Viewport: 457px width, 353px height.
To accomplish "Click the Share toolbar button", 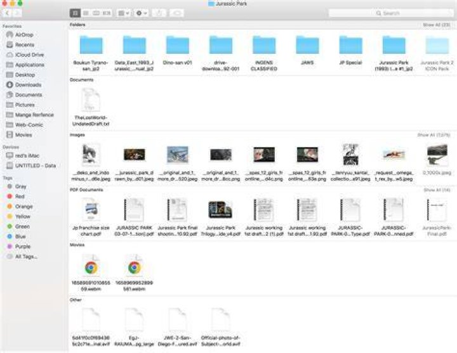I will 159,13.
